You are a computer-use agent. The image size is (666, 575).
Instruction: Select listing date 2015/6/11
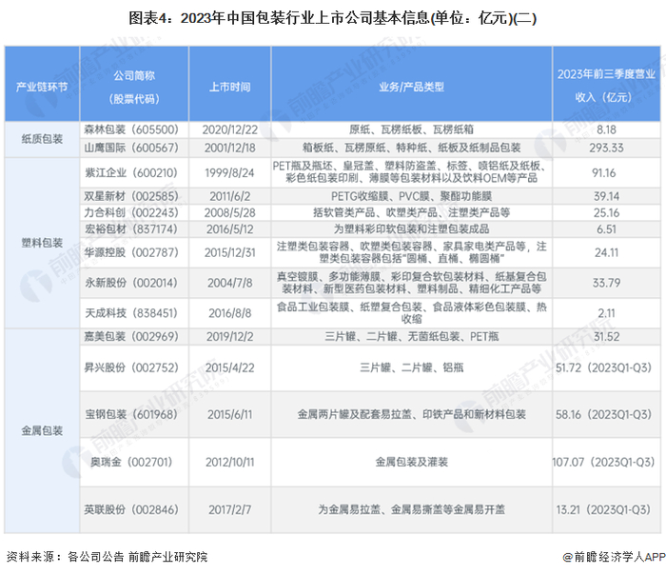click(x=230, y=414)
